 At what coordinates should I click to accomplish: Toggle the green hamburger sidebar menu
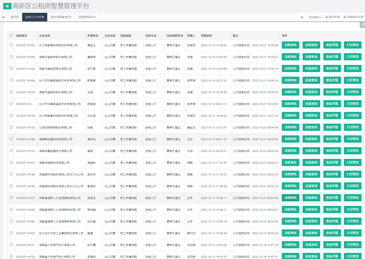tap(7, 6)
